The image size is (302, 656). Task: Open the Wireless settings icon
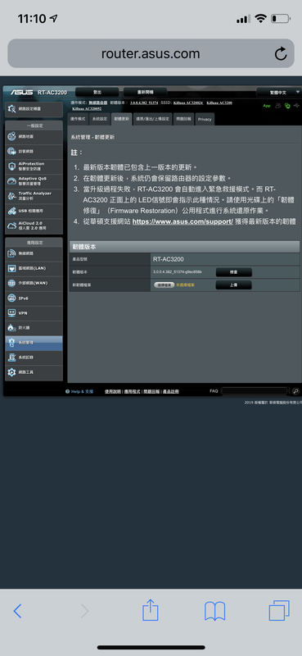tap(11, 253)
